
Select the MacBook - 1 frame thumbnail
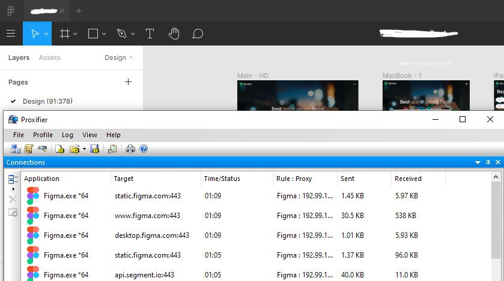tap(426, 95)
